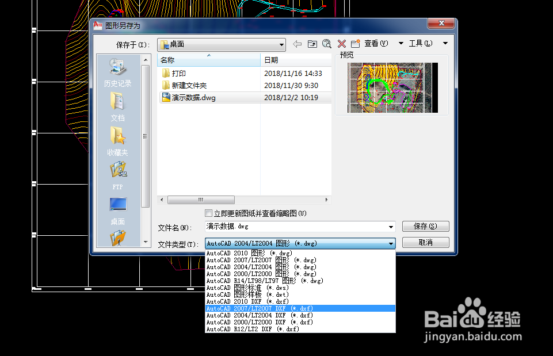Click the sidebar scroll down arrow
Viewport: 553px width, 356px height.
point(146,242)
